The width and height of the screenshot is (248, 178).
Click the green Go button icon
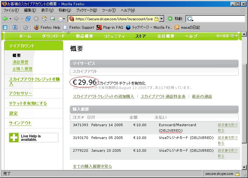pos(170,19)
